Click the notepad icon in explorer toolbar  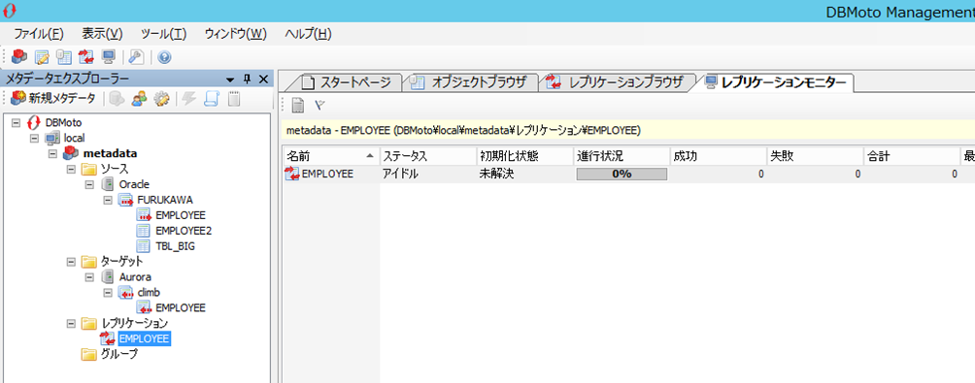point(234,98)
